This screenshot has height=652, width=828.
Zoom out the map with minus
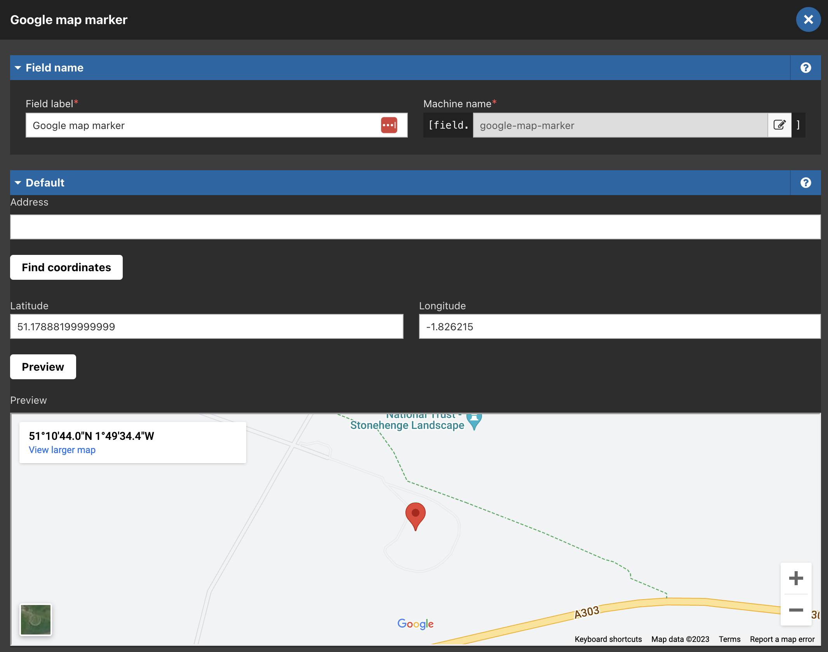tap(796, 610)
